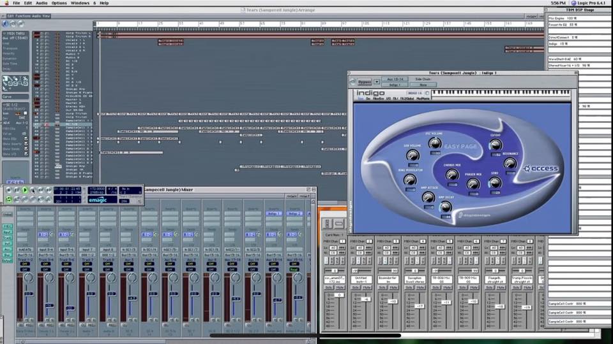Viewport: 613px width, 344px height.
Task: Click the OSC Volume knob in Indigo
Action: tap(435, 143)
